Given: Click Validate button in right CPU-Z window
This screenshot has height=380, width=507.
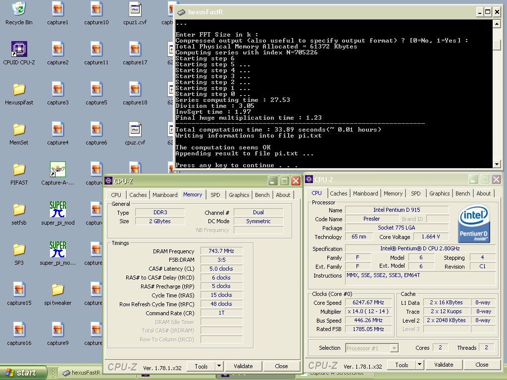Looking at the screenshot, I should click(444, 365).
